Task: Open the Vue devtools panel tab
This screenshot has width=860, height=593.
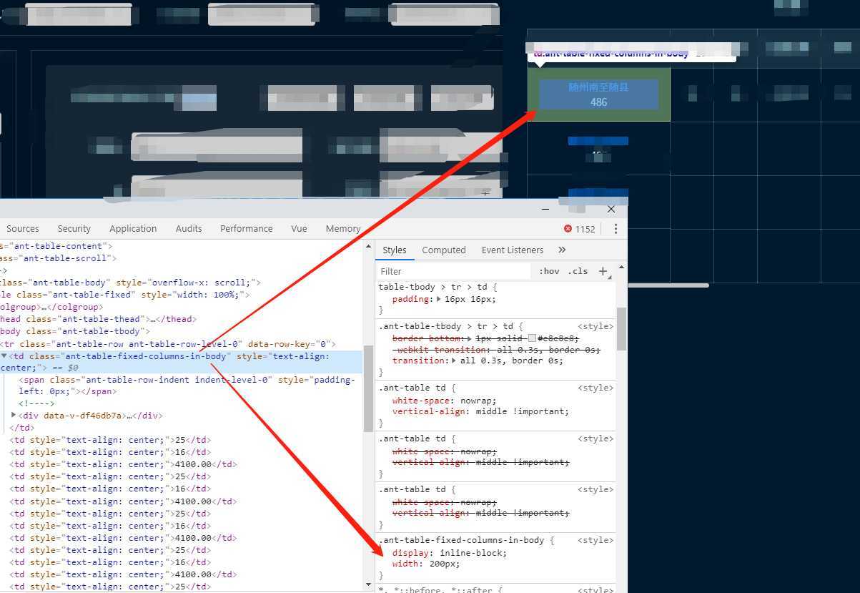Action: coord(299,229)
